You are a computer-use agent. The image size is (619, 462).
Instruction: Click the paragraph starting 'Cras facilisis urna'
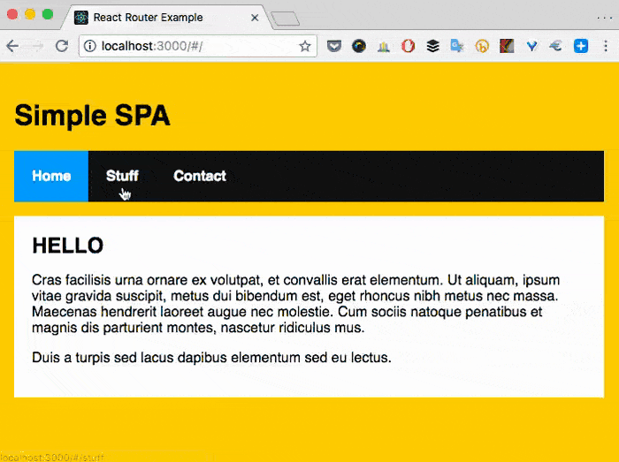(295, 304)
